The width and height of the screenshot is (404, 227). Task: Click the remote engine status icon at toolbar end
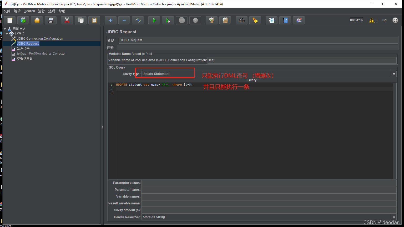tap(395, 20)
